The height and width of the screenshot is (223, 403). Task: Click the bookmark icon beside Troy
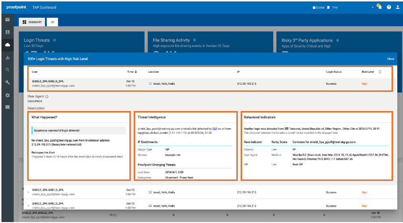tap(328, 8)
